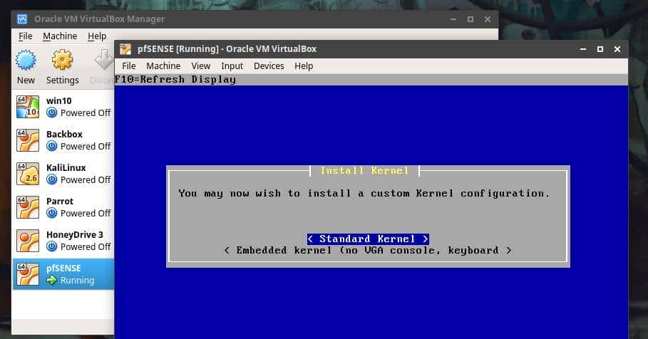Select the HoneyDrive 3 machine name
Viewport: 648px width, 339px height.
point(74,234)
